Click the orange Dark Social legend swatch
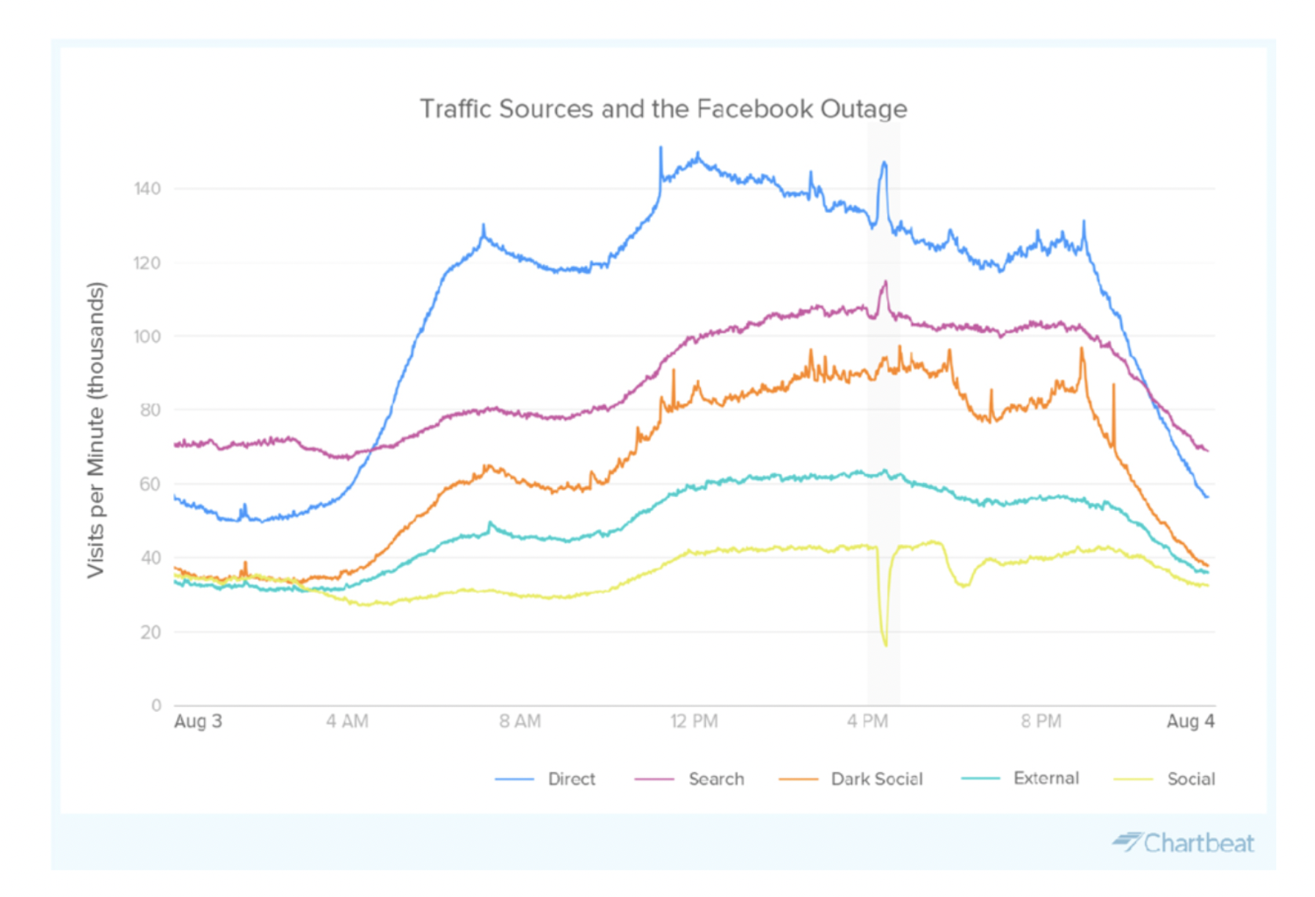The image size is (1315, 897). coord(798,779)
